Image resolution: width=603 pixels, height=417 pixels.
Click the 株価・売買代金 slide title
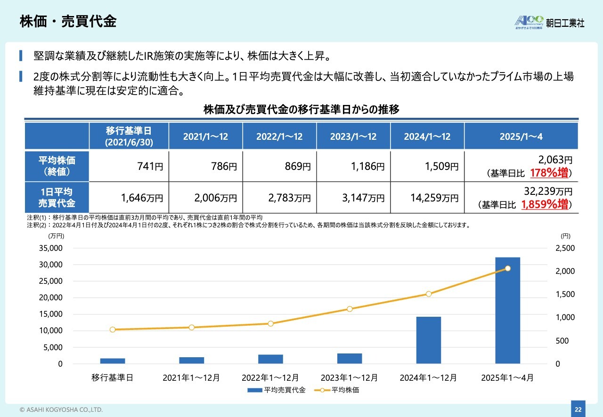pos(68,22)
